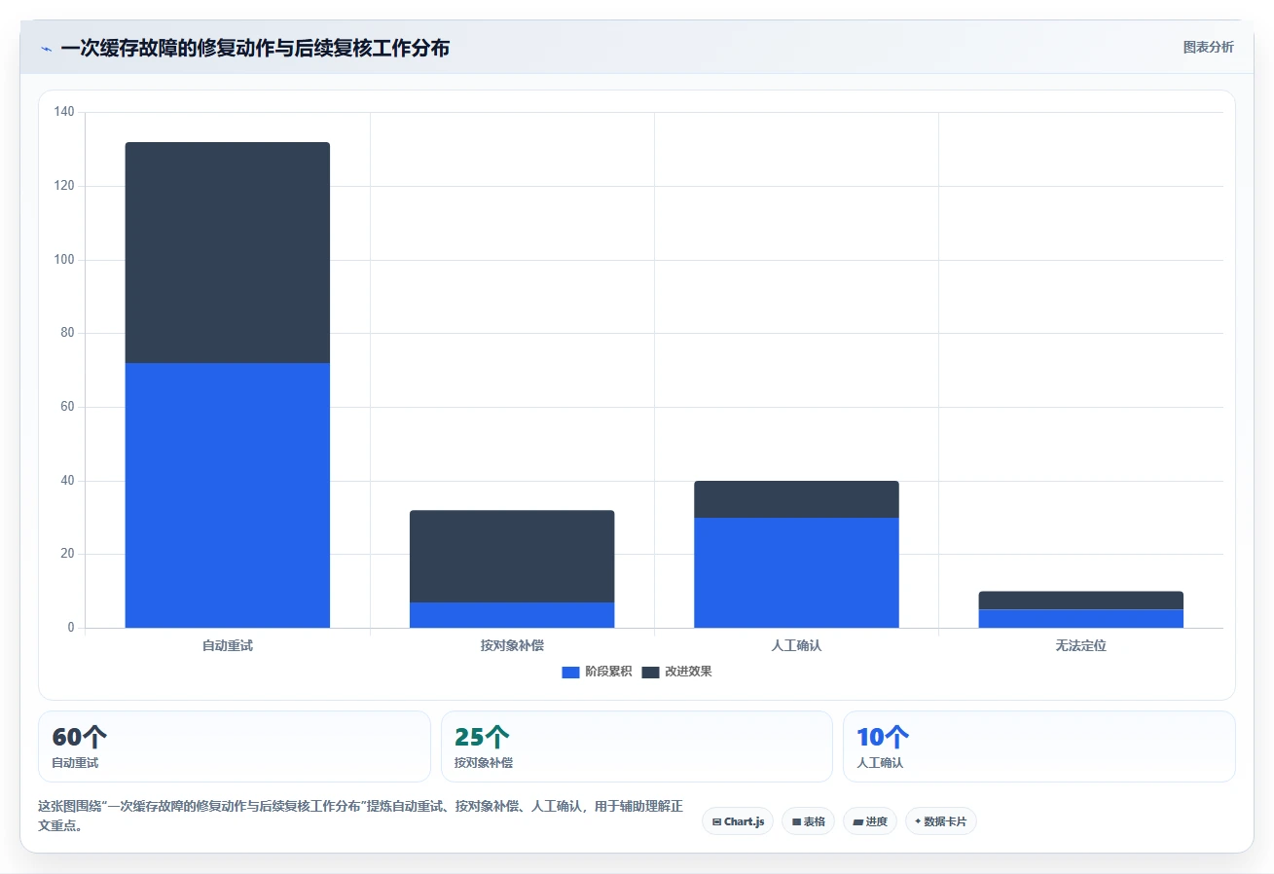Click the dark 改进效果 legend swatch
Image resolution: width=1274 pixels, height=874 pixels.
coord(650,673)
